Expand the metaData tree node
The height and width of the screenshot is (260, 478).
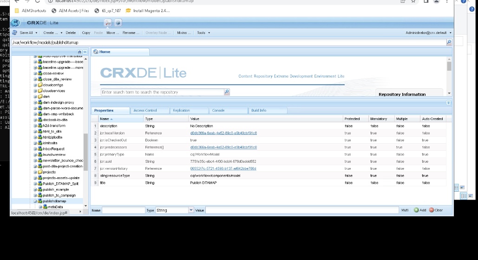(x=40, y=207)
